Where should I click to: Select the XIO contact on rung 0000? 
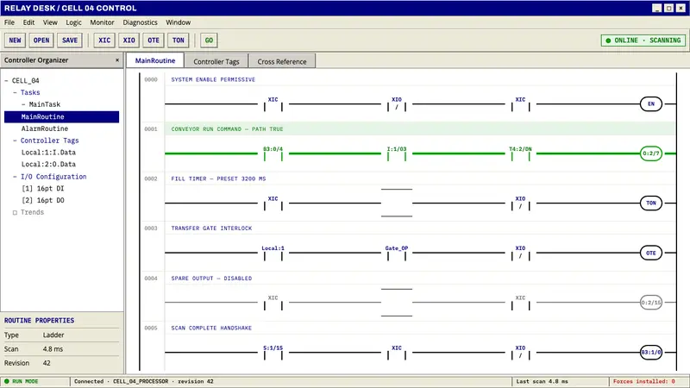point(397,104)
